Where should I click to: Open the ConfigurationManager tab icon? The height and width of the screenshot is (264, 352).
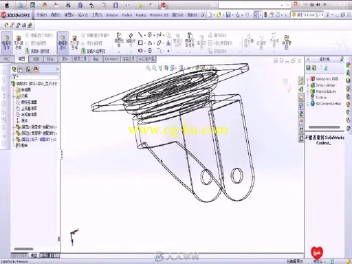point(28,69)
